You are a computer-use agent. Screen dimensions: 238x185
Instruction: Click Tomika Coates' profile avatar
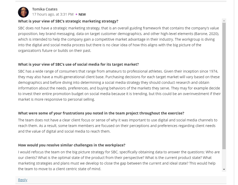pos(23,12)
